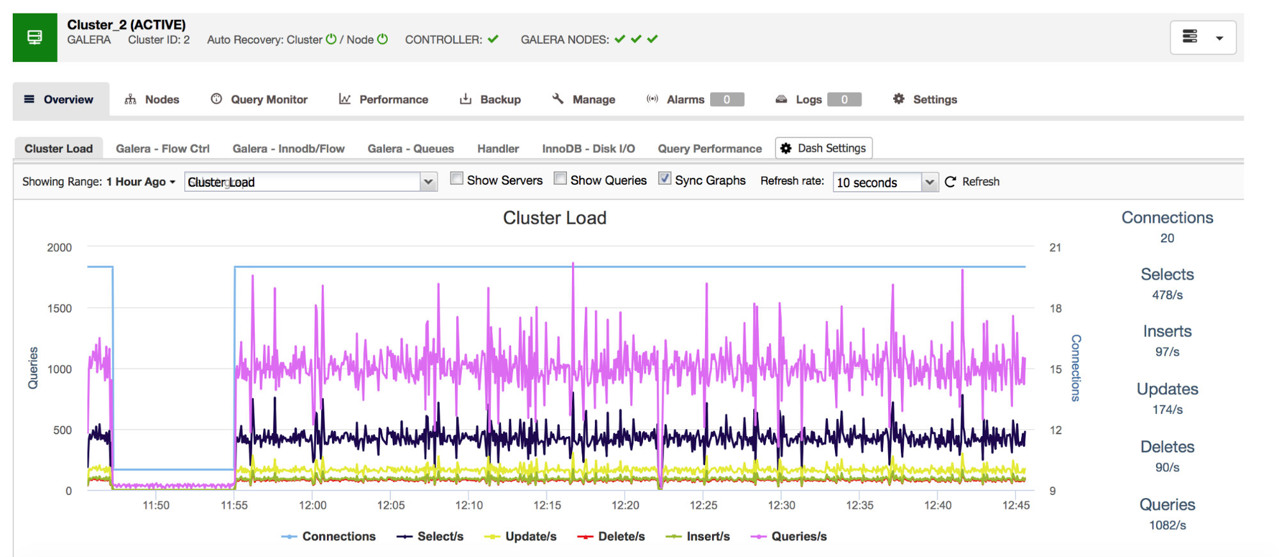Click the green cluster server icon
Viewport: 1279px width, 557px height.
pyautogui.click(x=35, y=38)
